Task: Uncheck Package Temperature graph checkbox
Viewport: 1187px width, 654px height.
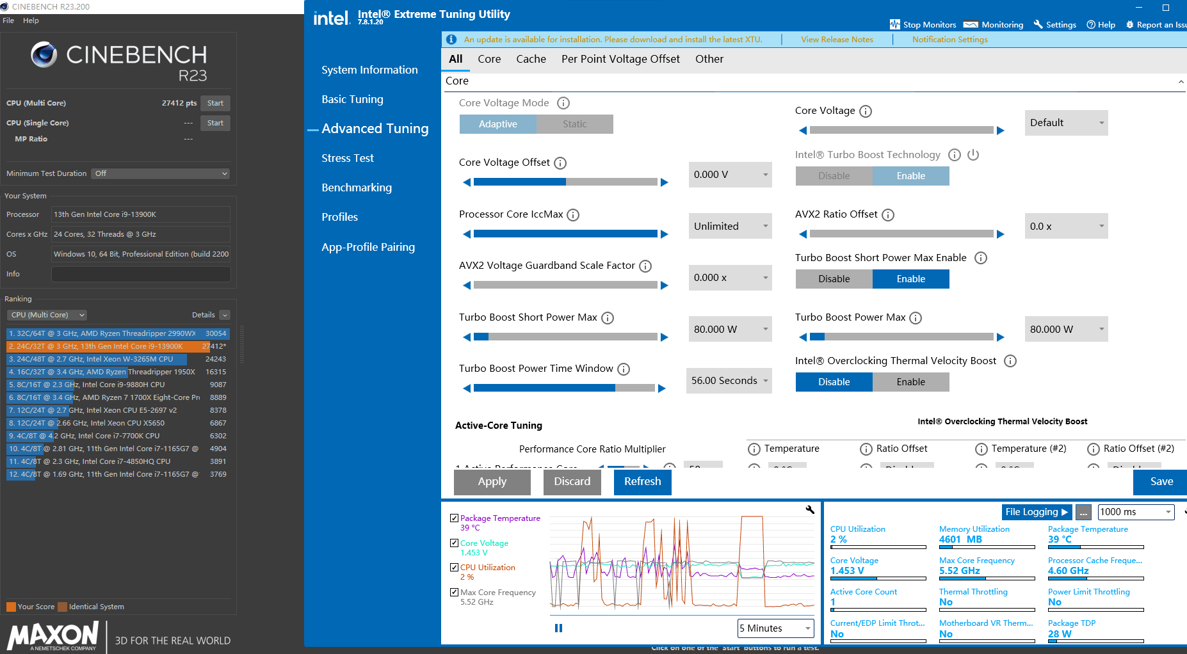Action: [454, 518]
